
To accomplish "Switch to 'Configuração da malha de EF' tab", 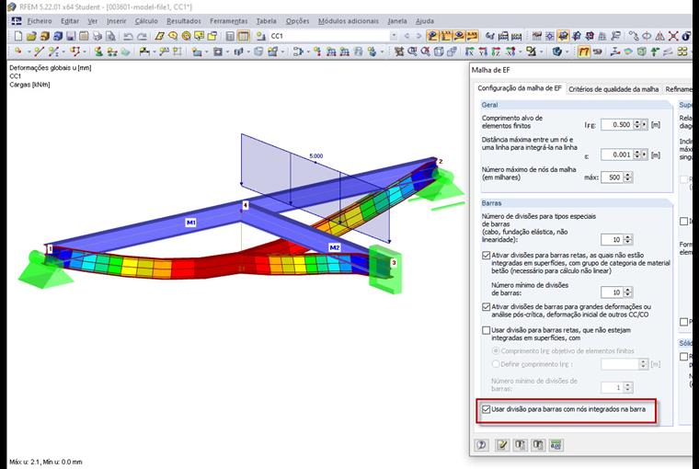I will [520, 88].
